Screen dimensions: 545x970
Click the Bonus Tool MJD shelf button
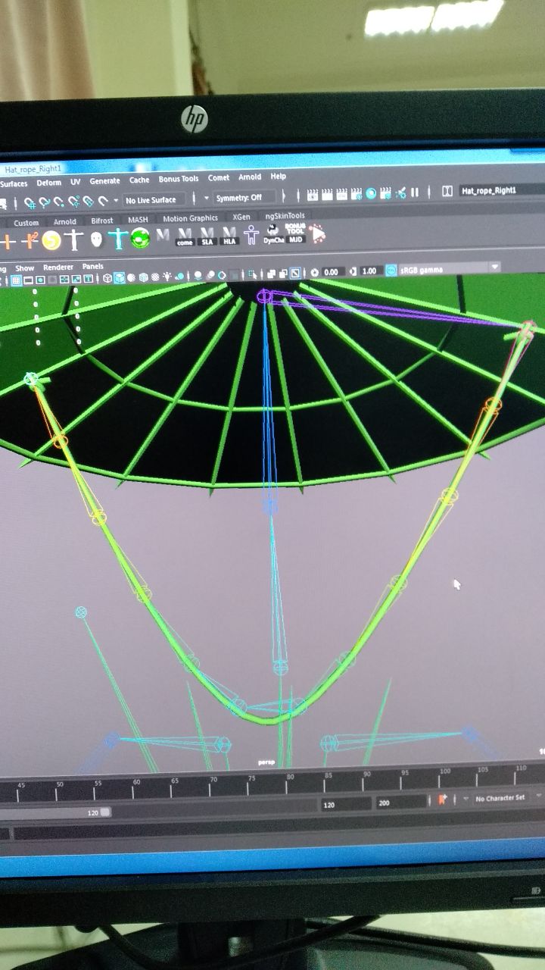(x=295, y=233)
